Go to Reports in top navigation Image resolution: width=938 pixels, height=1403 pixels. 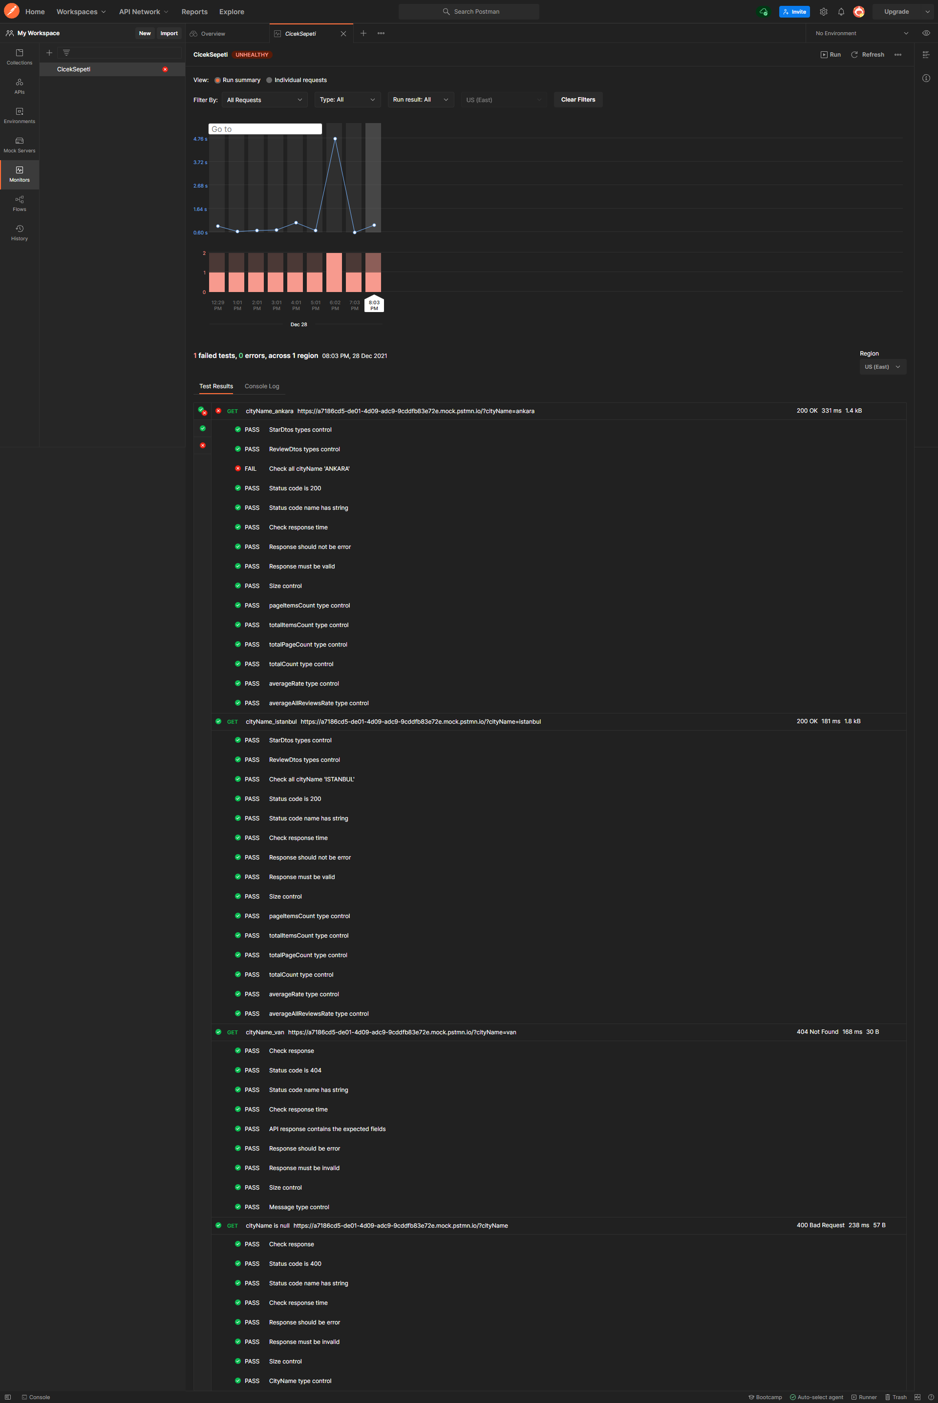194,11
